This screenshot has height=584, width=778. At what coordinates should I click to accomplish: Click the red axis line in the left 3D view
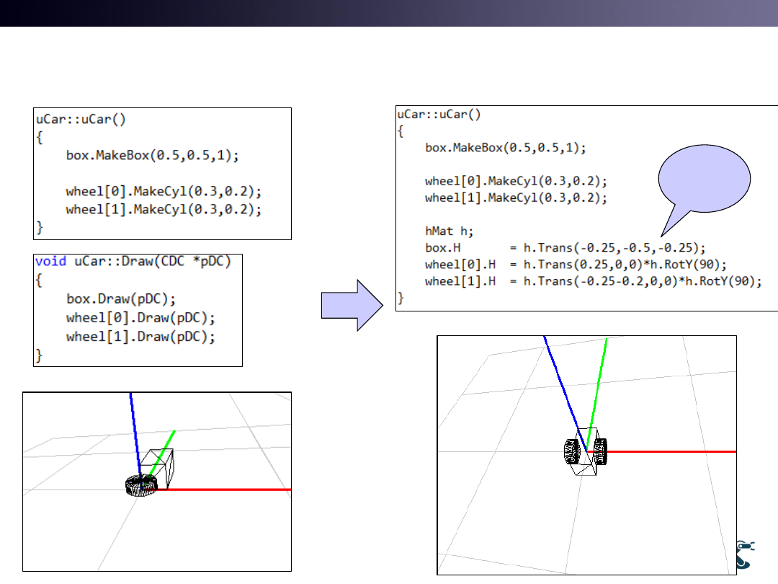[223, 490]
